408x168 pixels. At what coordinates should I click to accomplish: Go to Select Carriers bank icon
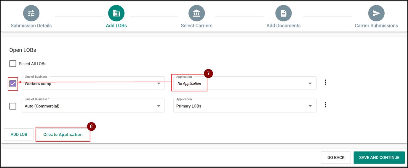[x=196, y=13]
